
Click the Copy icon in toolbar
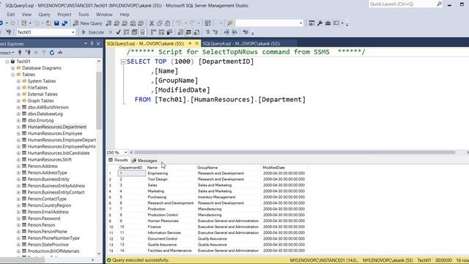click(x=160, y=23)
